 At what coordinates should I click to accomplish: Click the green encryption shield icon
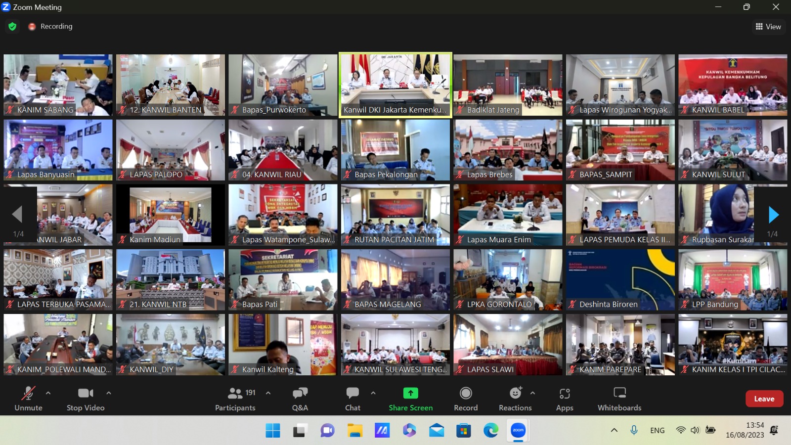(x=12, y=26)
